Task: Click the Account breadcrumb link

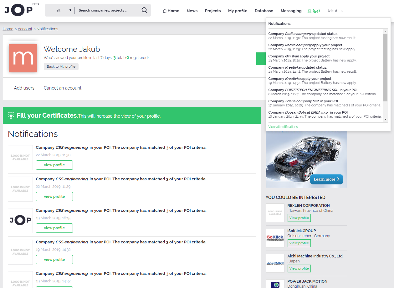Action: 25,29
